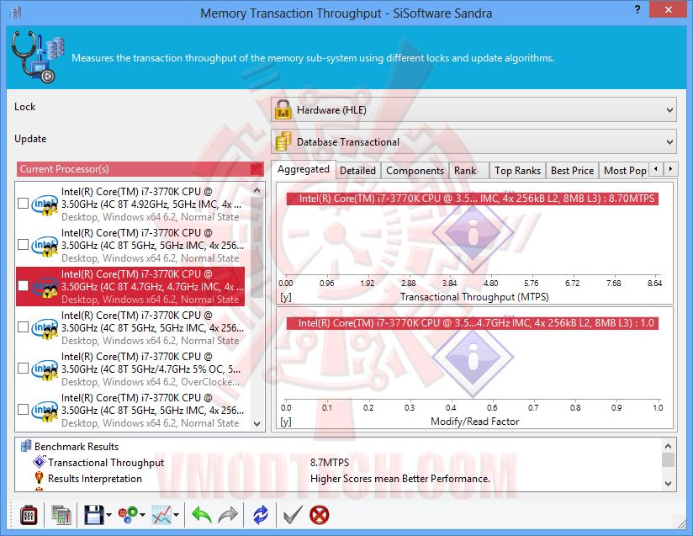The width and height of the screenshot is (693, 536).
Task: Open the Hardware (HLE) lock dropdown
Action: [473, 109]
